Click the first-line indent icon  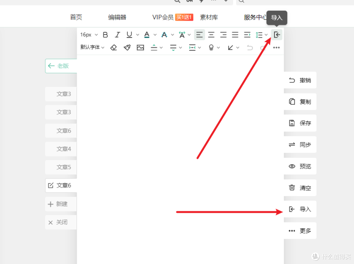247,35
